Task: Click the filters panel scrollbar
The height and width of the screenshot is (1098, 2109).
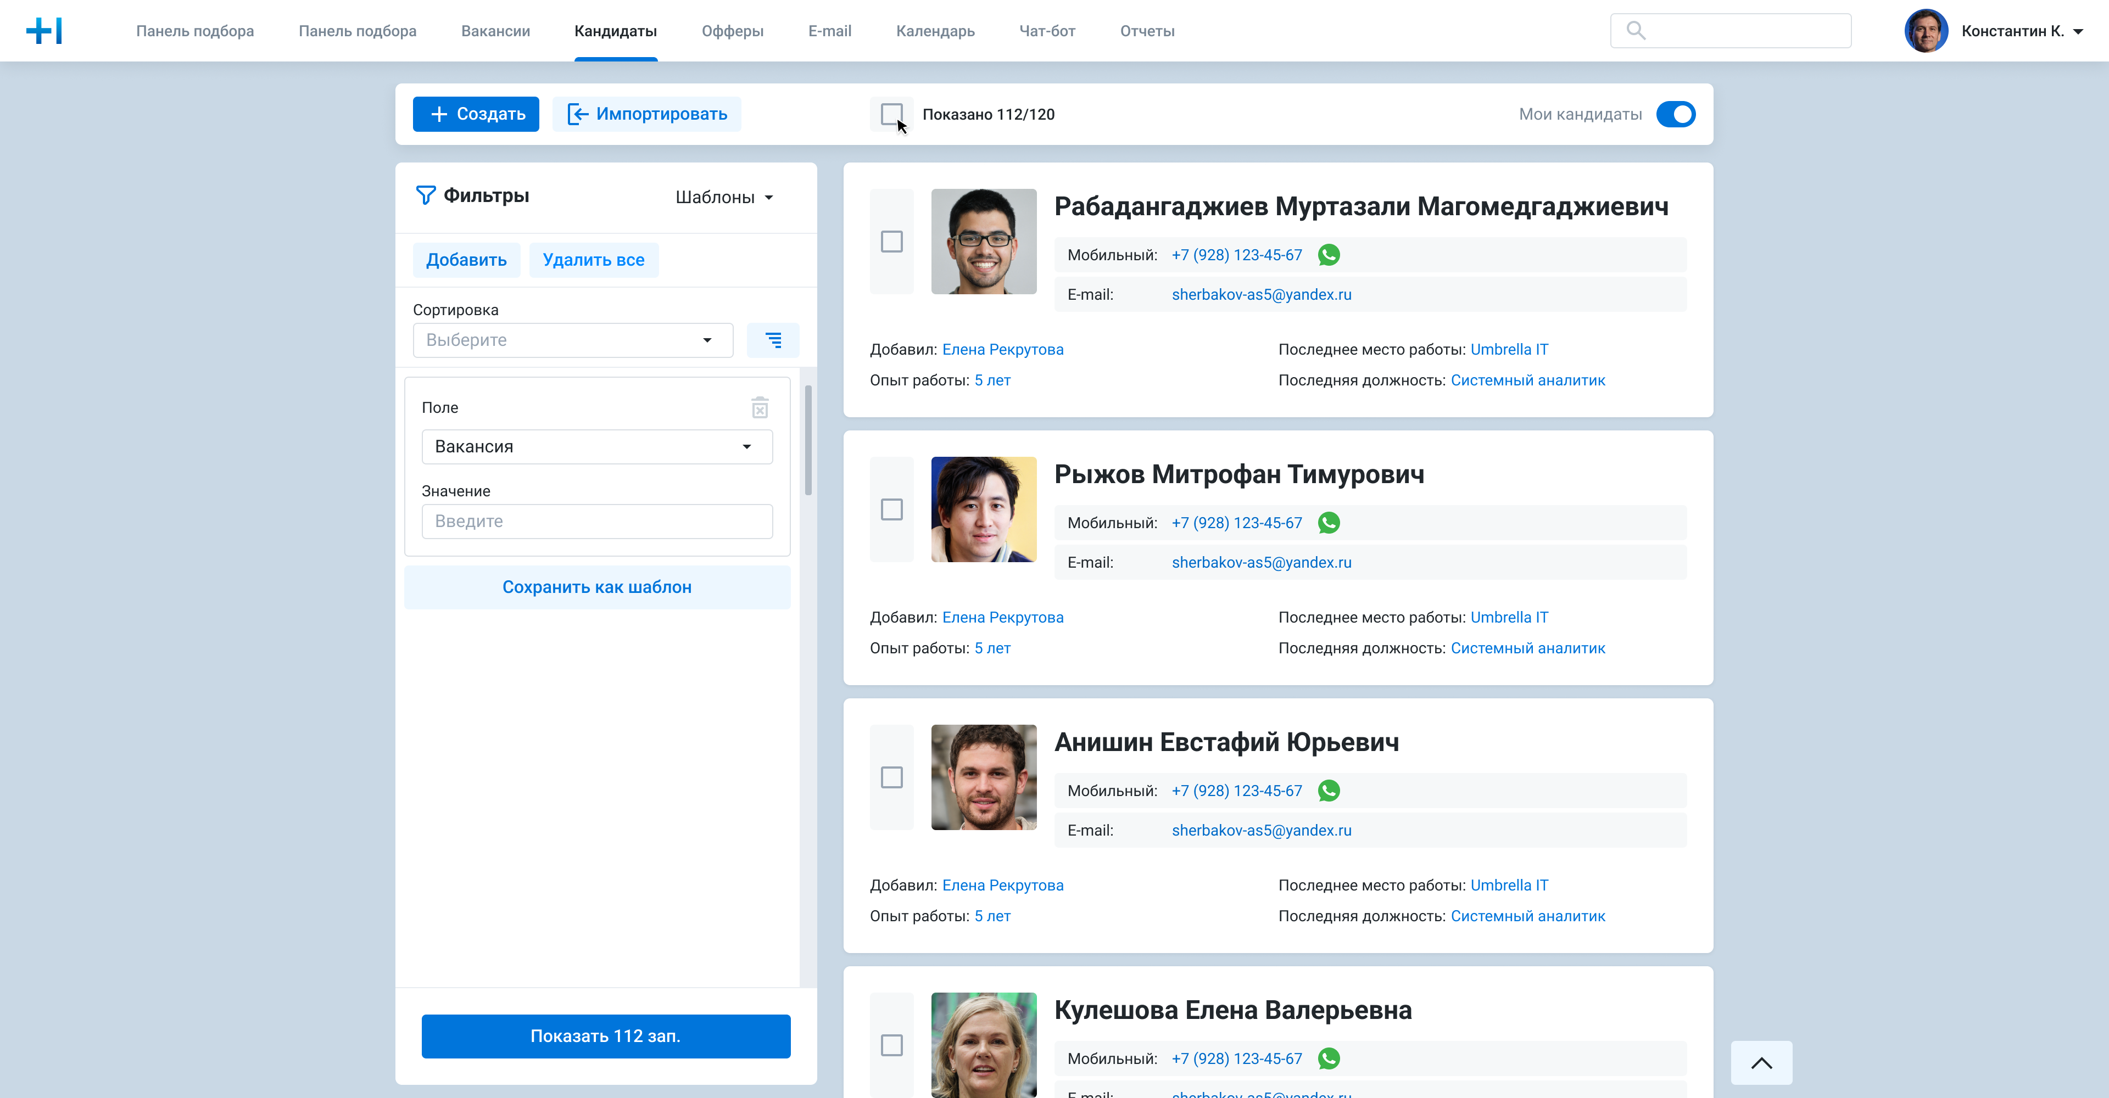Action: coord(808,441)
